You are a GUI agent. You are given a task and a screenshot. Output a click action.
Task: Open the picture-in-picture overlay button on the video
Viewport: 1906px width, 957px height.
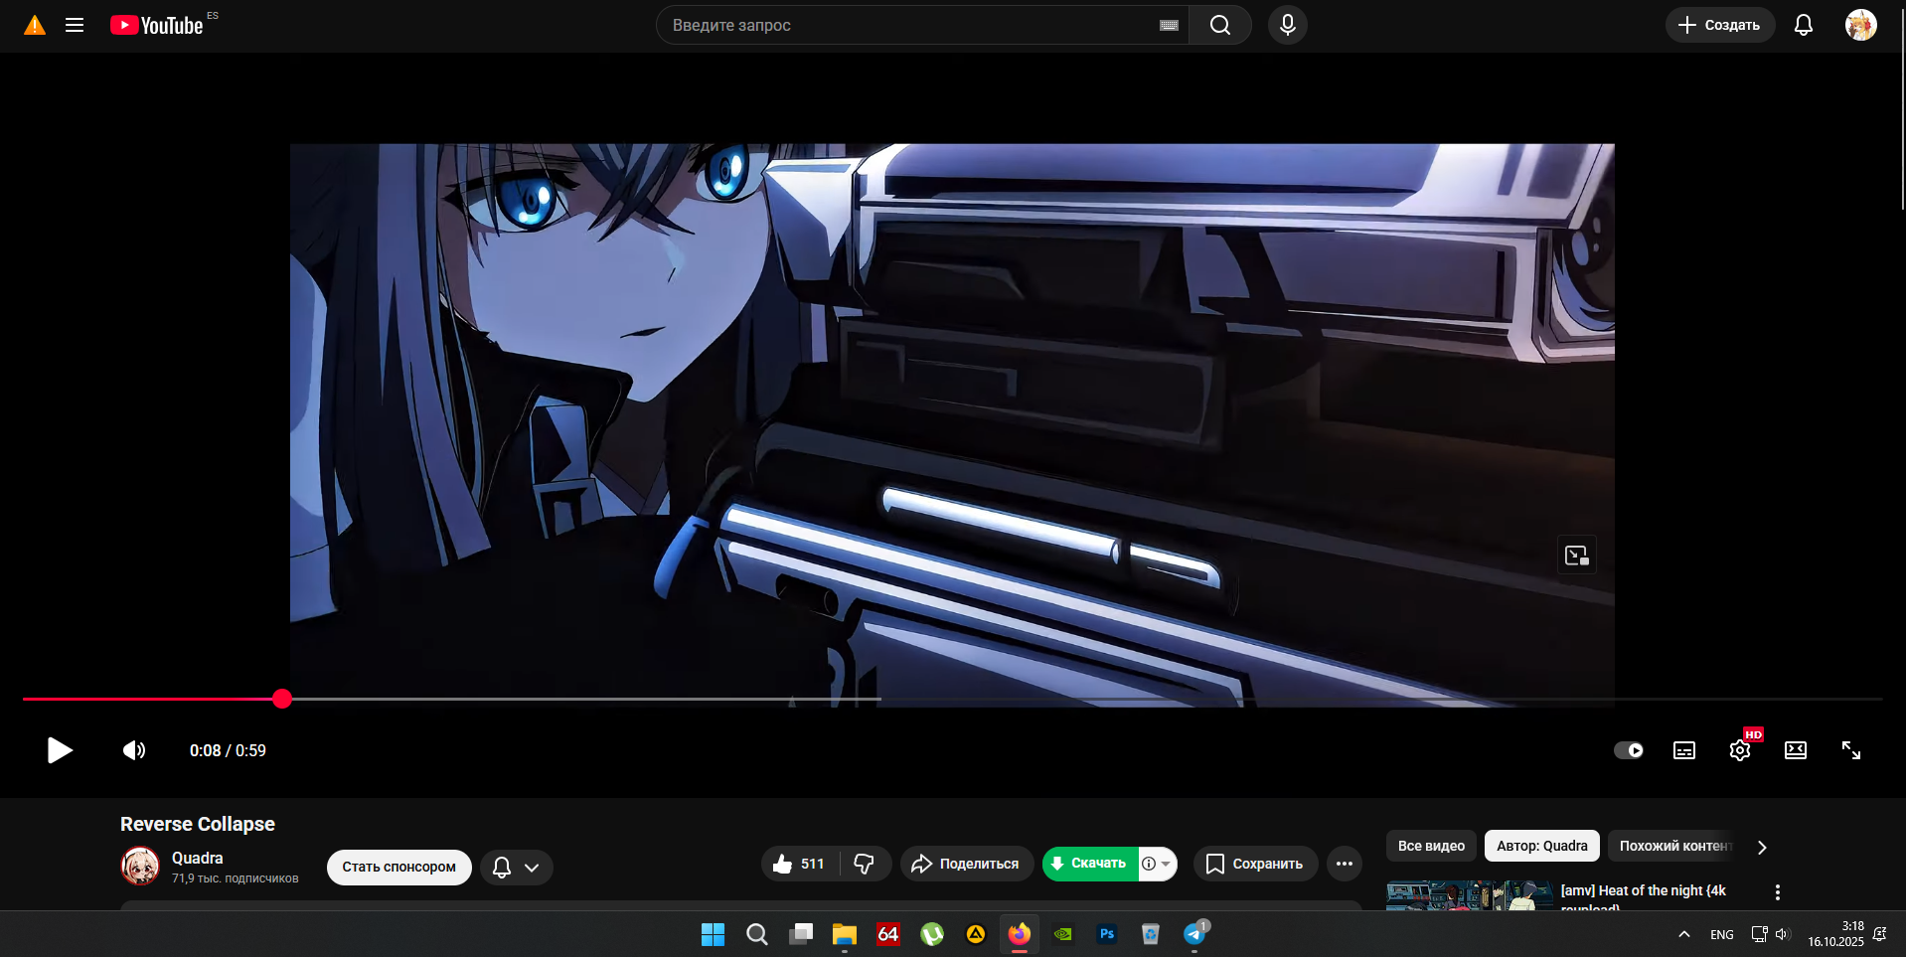pos(1577,556)
